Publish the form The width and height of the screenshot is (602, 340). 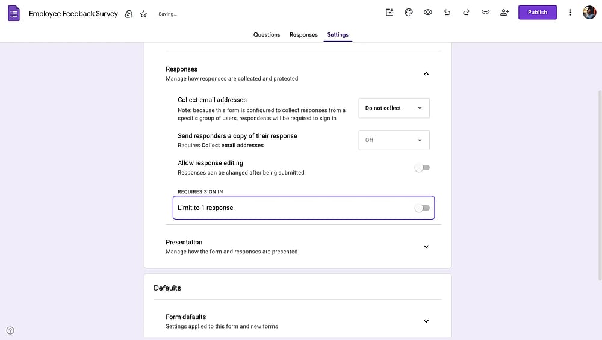pyautogui.click(x=537, y=12)
